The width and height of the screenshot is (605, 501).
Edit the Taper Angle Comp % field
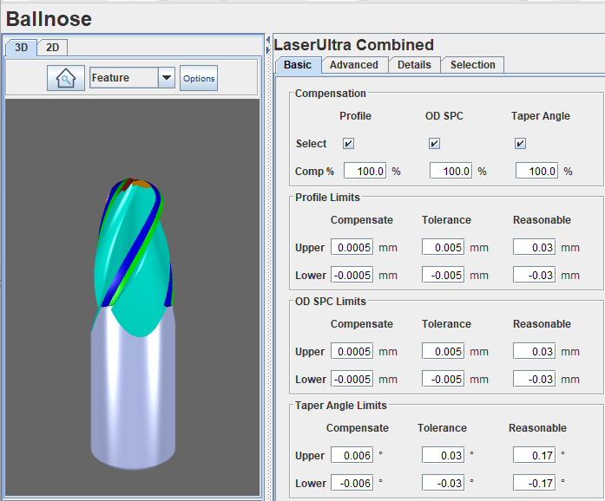[537, 172]
